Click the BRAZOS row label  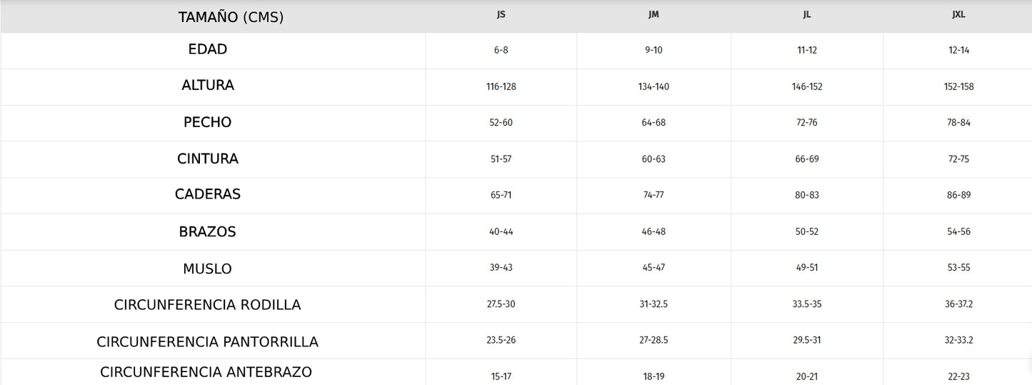tap(208, 232)
